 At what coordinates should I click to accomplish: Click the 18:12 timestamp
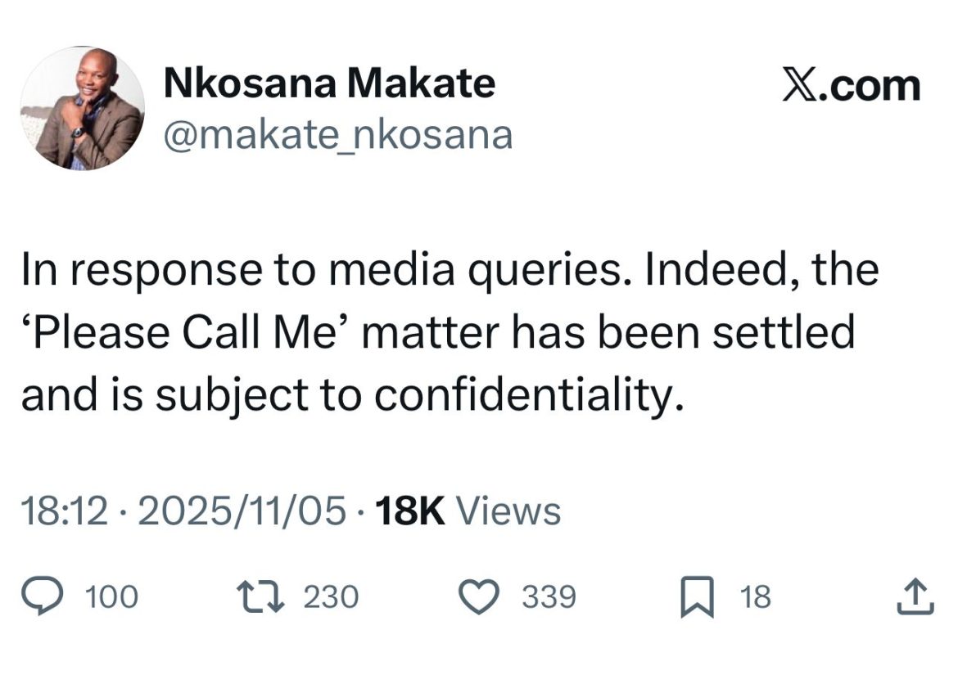click(64, 511)
